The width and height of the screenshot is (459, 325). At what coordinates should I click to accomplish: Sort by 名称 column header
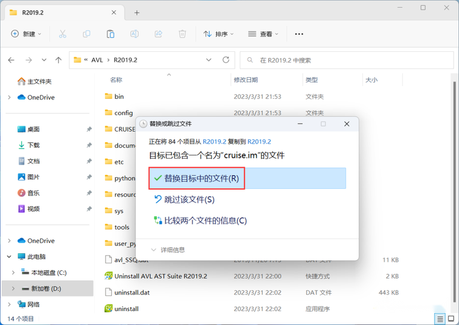tap(116, 80)
